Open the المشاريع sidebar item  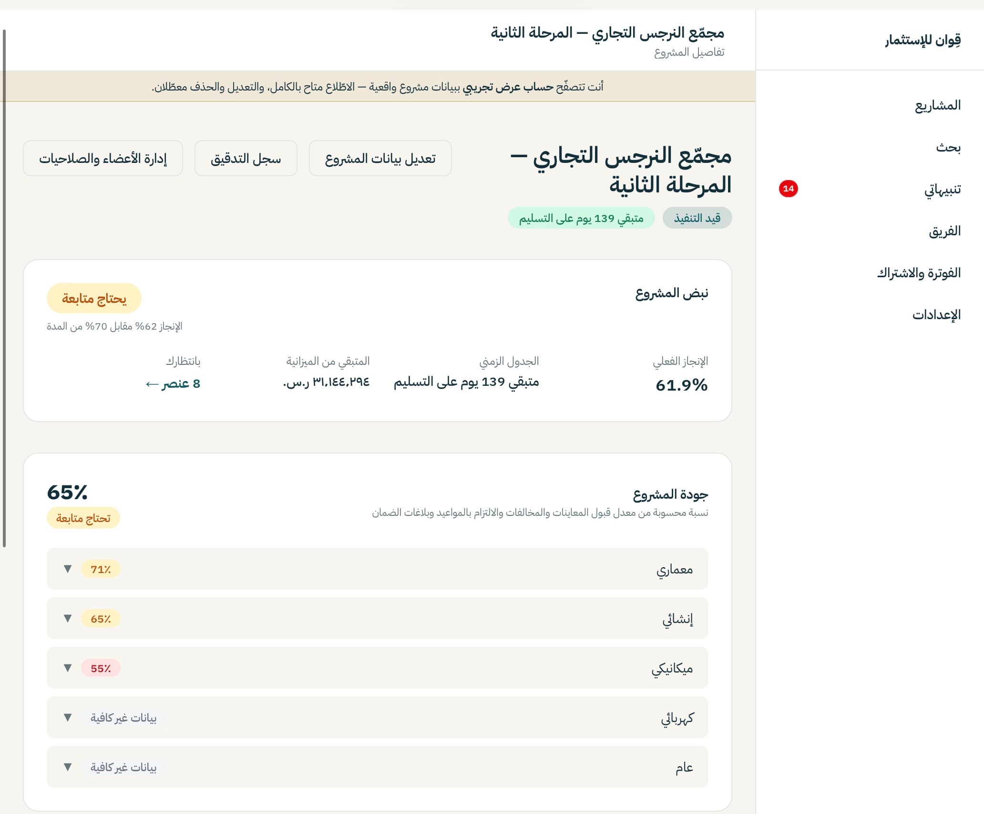[x=937, y=105]
